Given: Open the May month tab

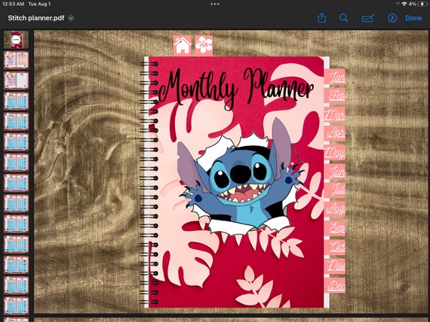Looking at the screenshot, I should click(x=335, y=153).
